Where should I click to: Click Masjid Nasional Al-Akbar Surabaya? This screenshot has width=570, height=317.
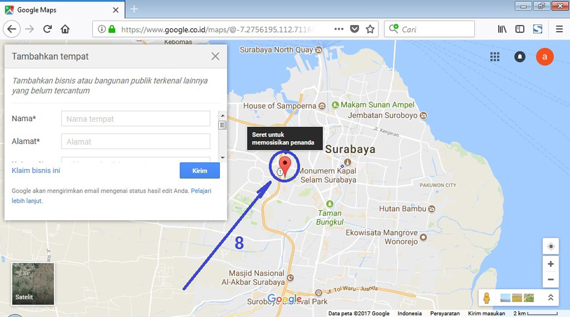pyautogui.click(x=258, y=278)
